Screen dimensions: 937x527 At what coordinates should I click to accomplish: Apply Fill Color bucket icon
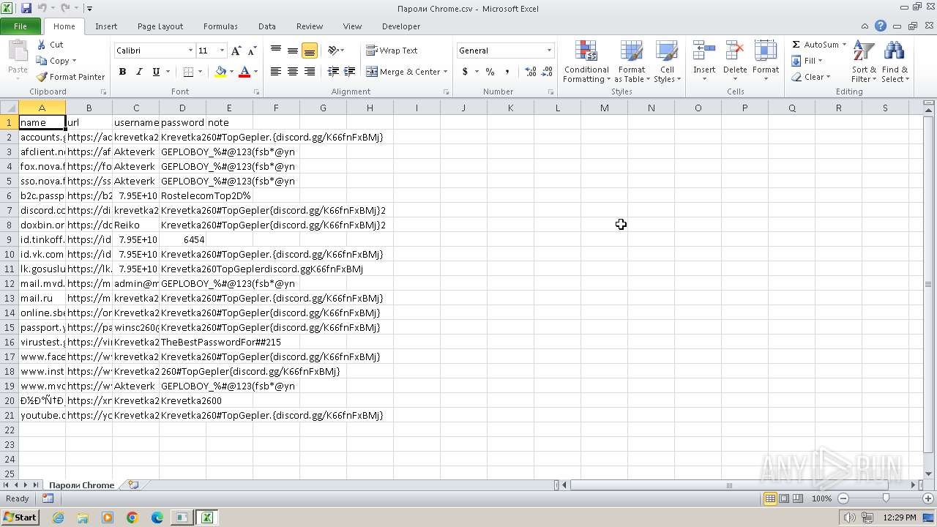coord(220,72)
